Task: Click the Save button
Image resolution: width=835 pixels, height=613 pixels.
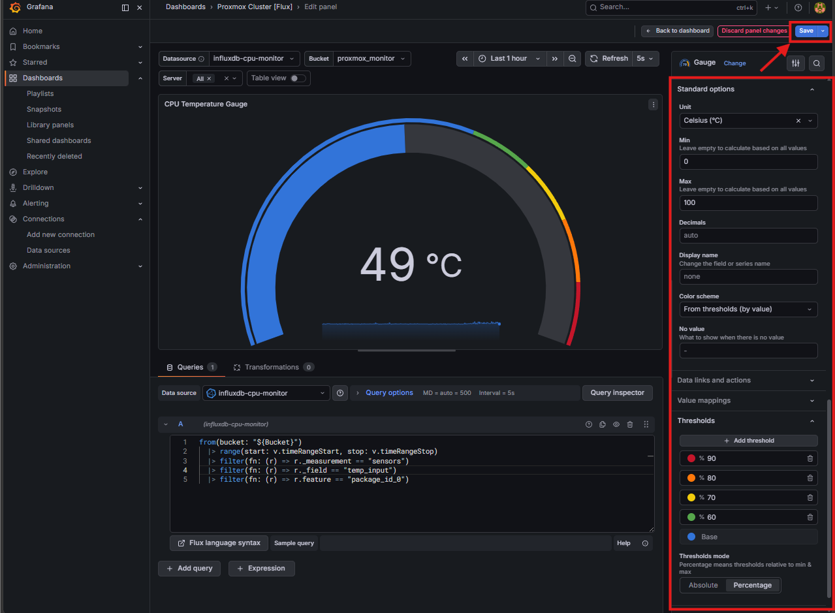Action: (x=806, y=31)
